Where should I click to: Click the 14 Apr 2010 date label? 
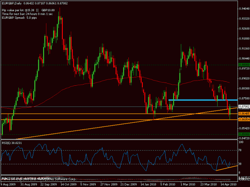(228, 185)
